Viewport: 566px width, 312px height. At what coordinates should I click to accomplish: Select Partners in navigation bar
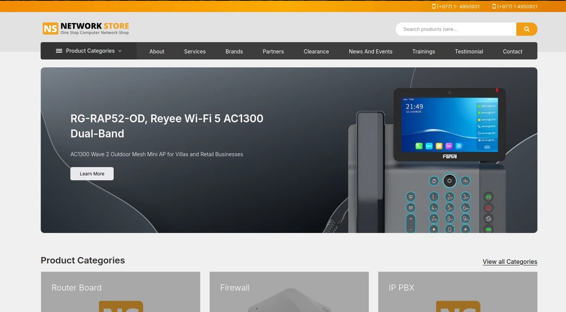[273, 52]
